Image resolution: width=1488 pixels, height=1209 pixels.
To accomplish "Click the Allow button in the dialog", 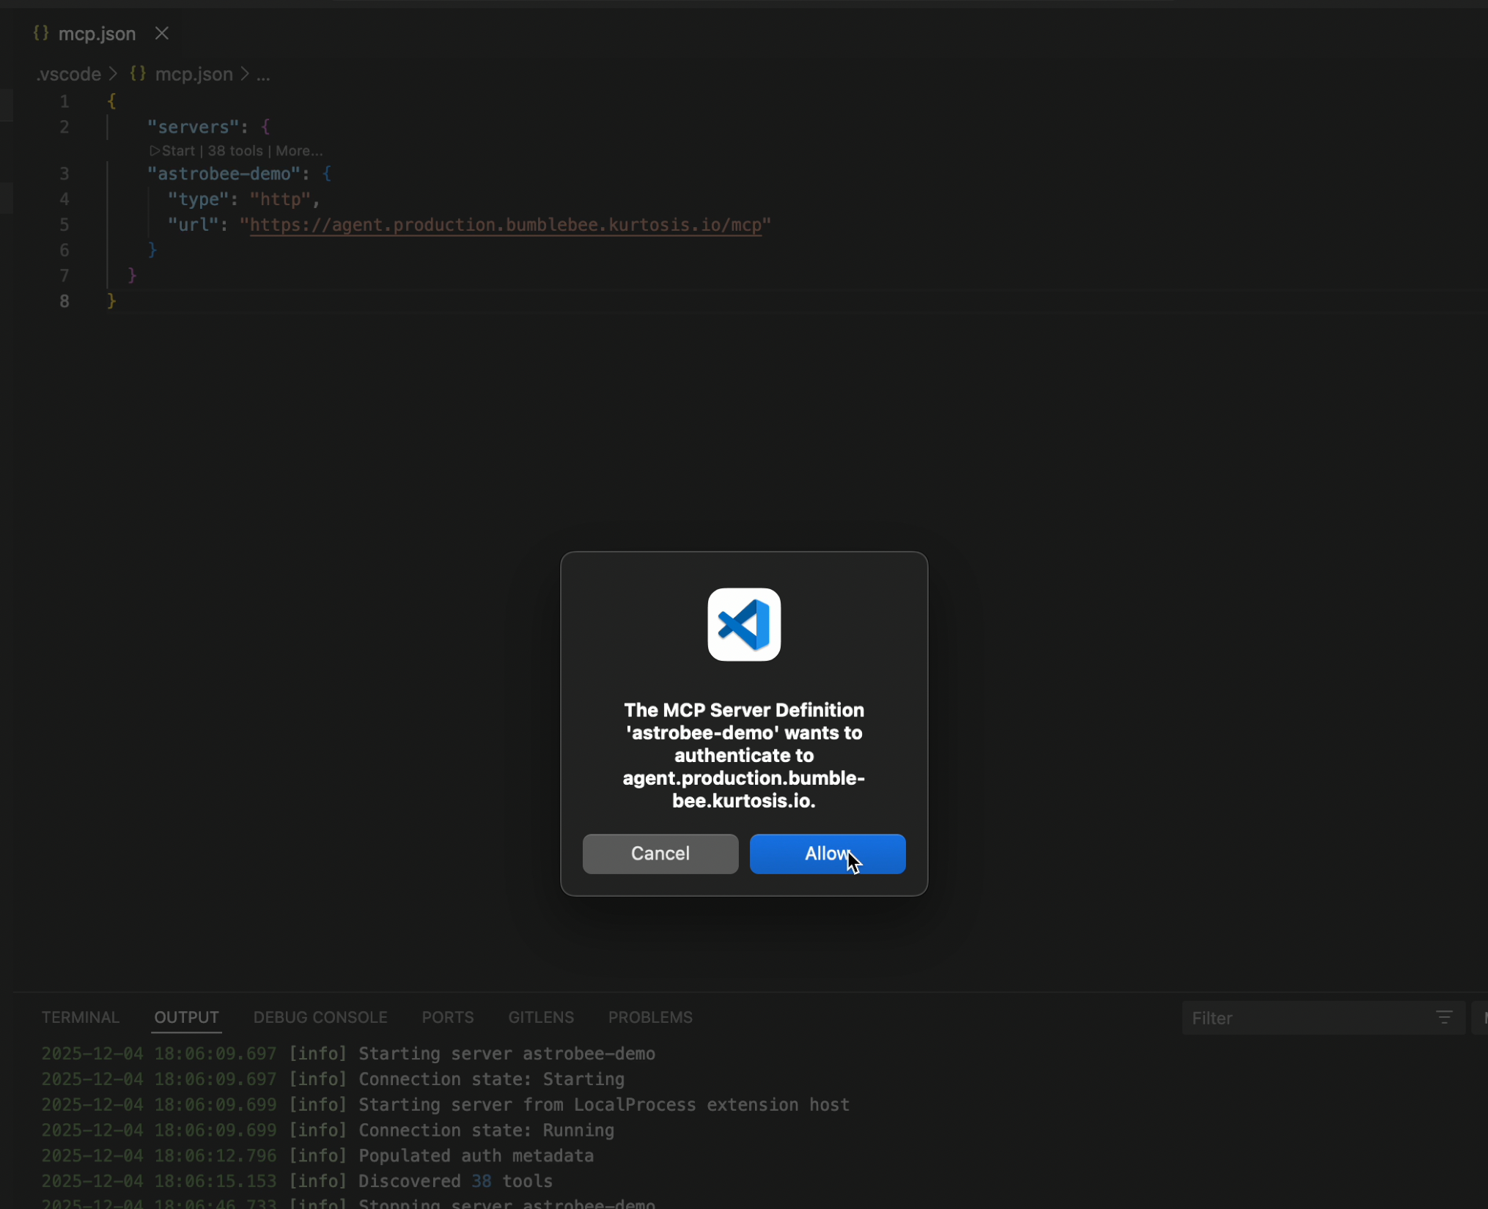I will tap(827, 853).
